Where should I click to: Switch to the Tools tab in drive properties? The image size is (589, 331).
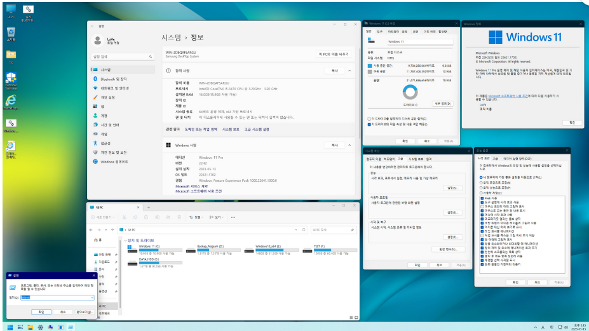[380, 32]
